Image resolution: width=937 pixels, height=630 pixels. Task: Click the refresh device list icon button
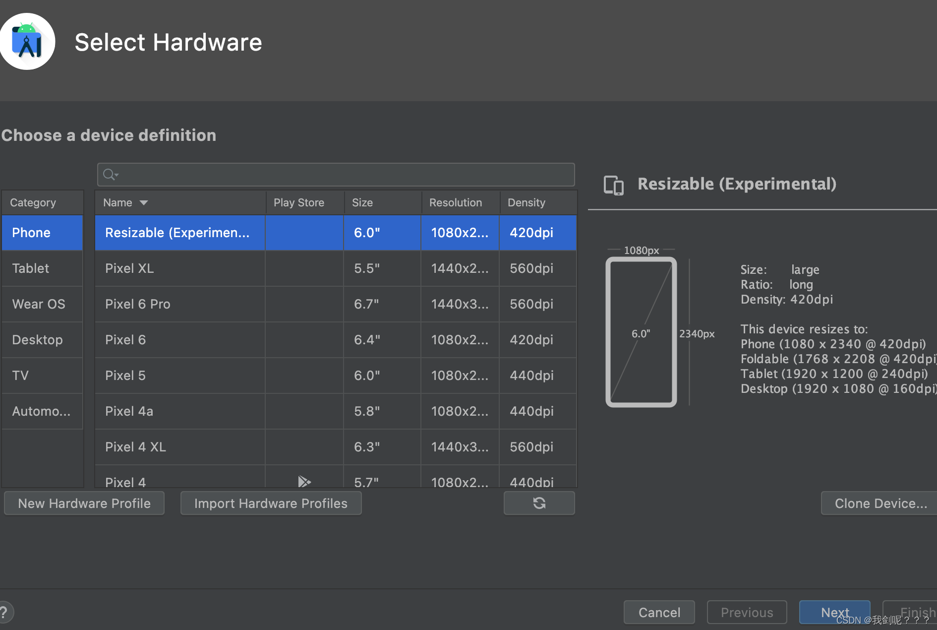[539, 503]
